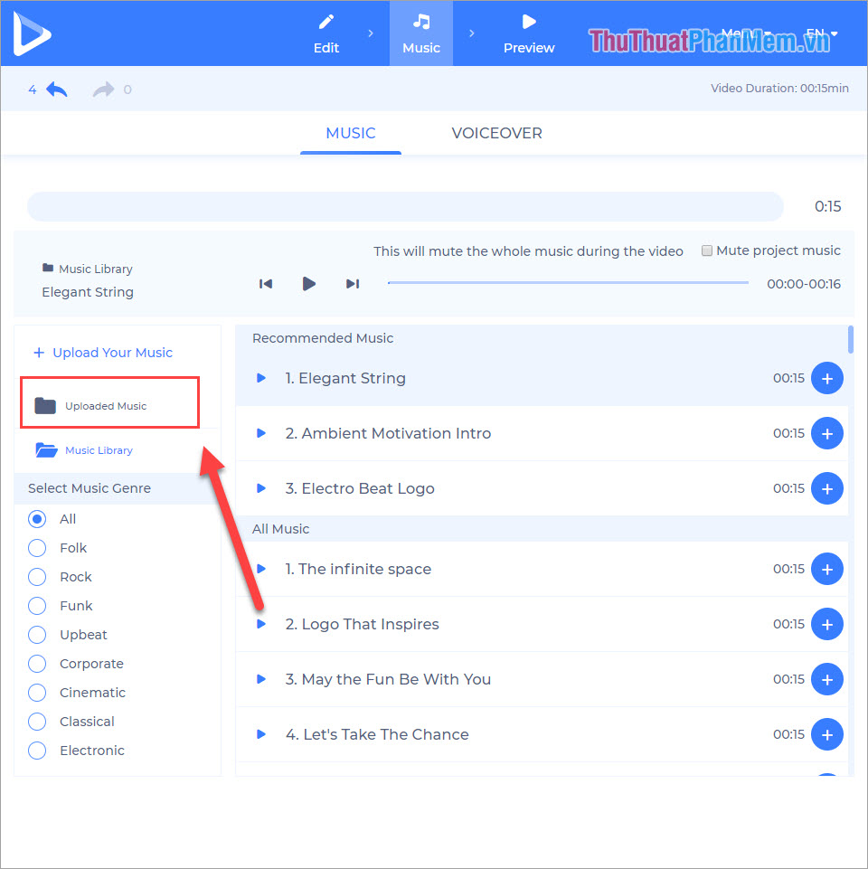Click the redo arrow icon

tap(103, 90)
